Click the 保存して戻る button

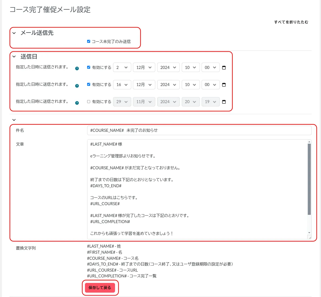pos(100,288)
